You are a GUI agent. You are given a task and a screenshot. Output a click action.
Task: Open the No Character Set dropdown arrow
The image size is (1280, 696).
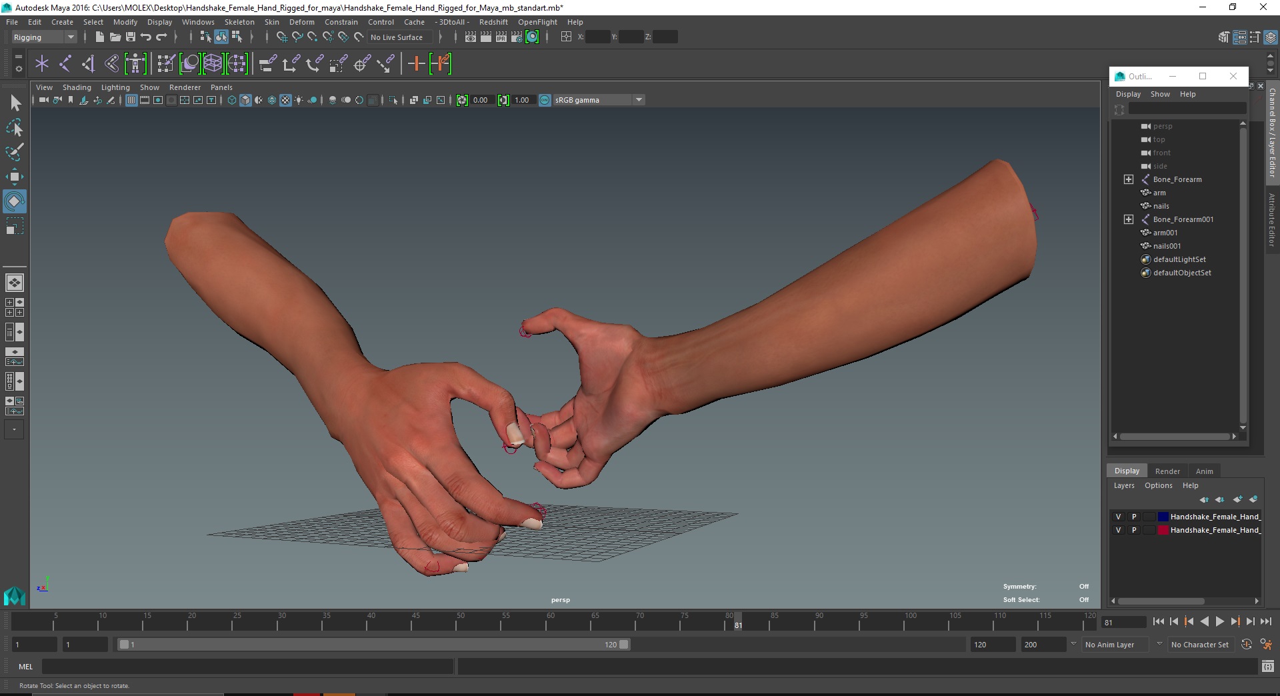pos(1159,644)
